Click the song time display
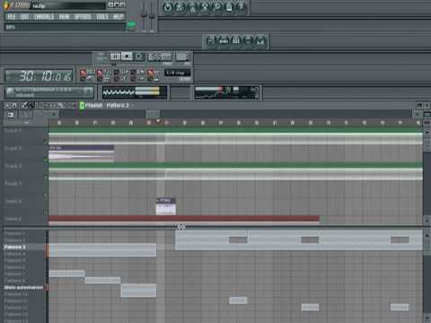 (39, 76)
